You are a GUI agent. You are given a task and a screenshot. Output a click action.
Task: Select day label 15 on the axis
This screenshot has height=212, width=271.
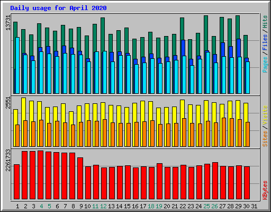click(x=127, y=206)
